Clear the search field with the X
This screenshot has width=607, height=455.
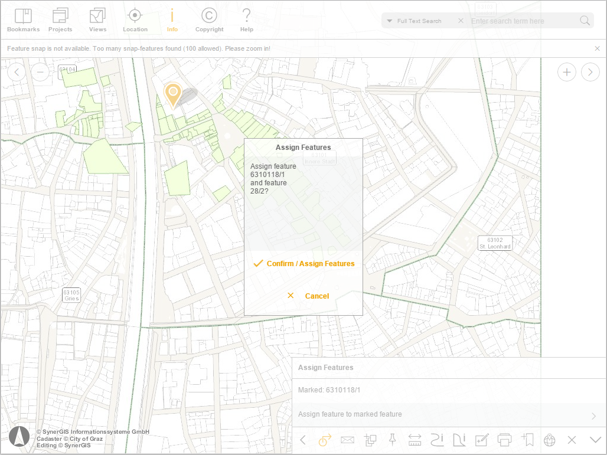tap(461, 20)
